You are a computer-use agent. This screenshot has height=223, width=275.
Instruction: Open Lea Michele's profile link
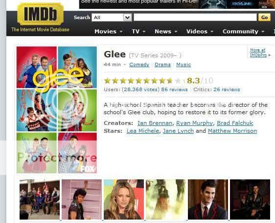[x=143, y=131]
